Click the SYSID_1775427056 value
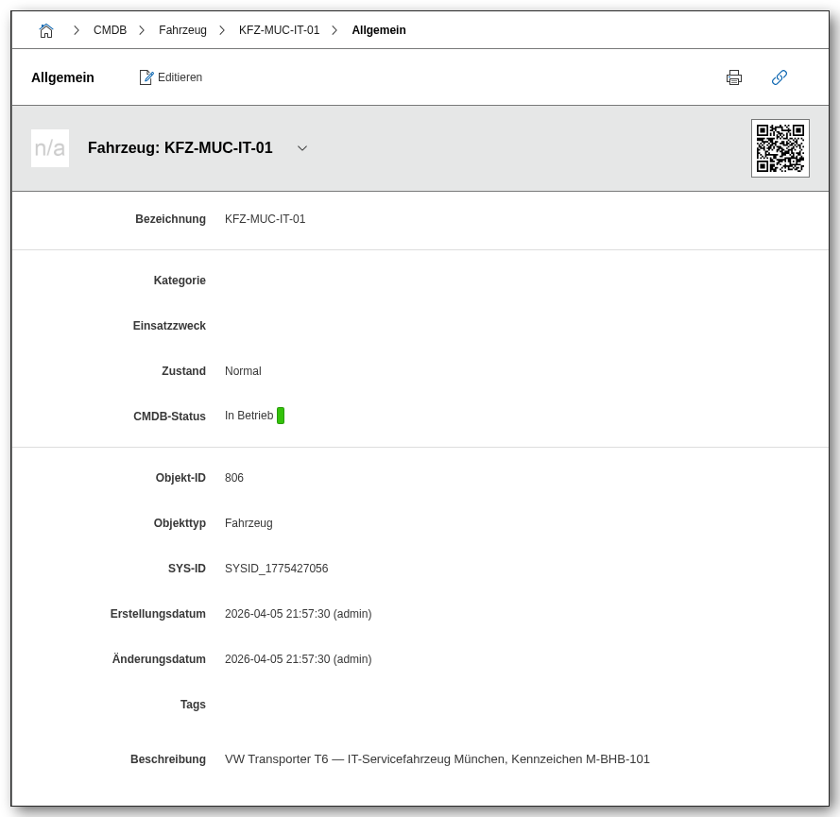Viewport: 840px width, 817px height. tap(276, 569)
